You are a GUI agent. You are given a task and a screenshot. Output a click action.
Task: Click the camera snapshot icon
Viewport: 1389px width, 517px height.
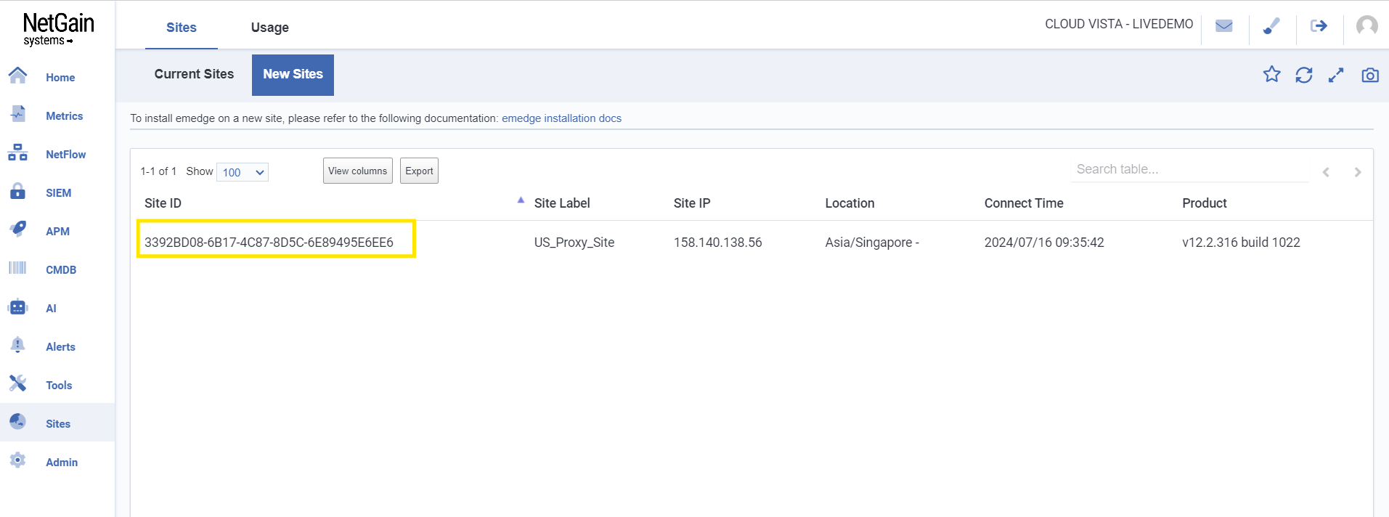pos(1370,75)
